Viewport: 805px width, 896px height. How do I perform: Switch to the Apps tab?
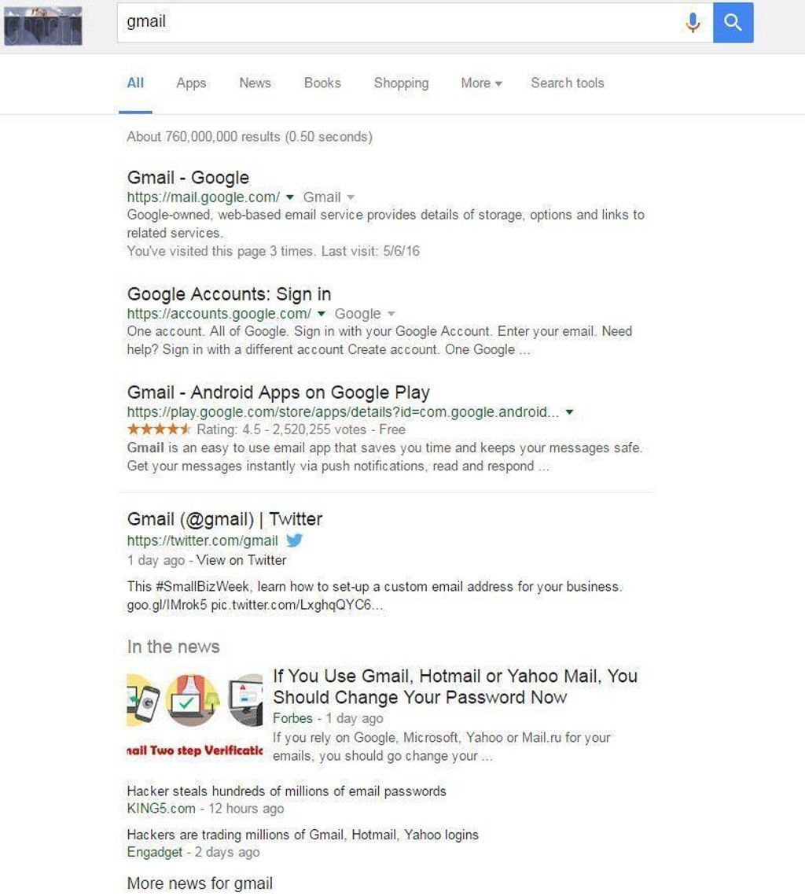(x=191, y=83)
